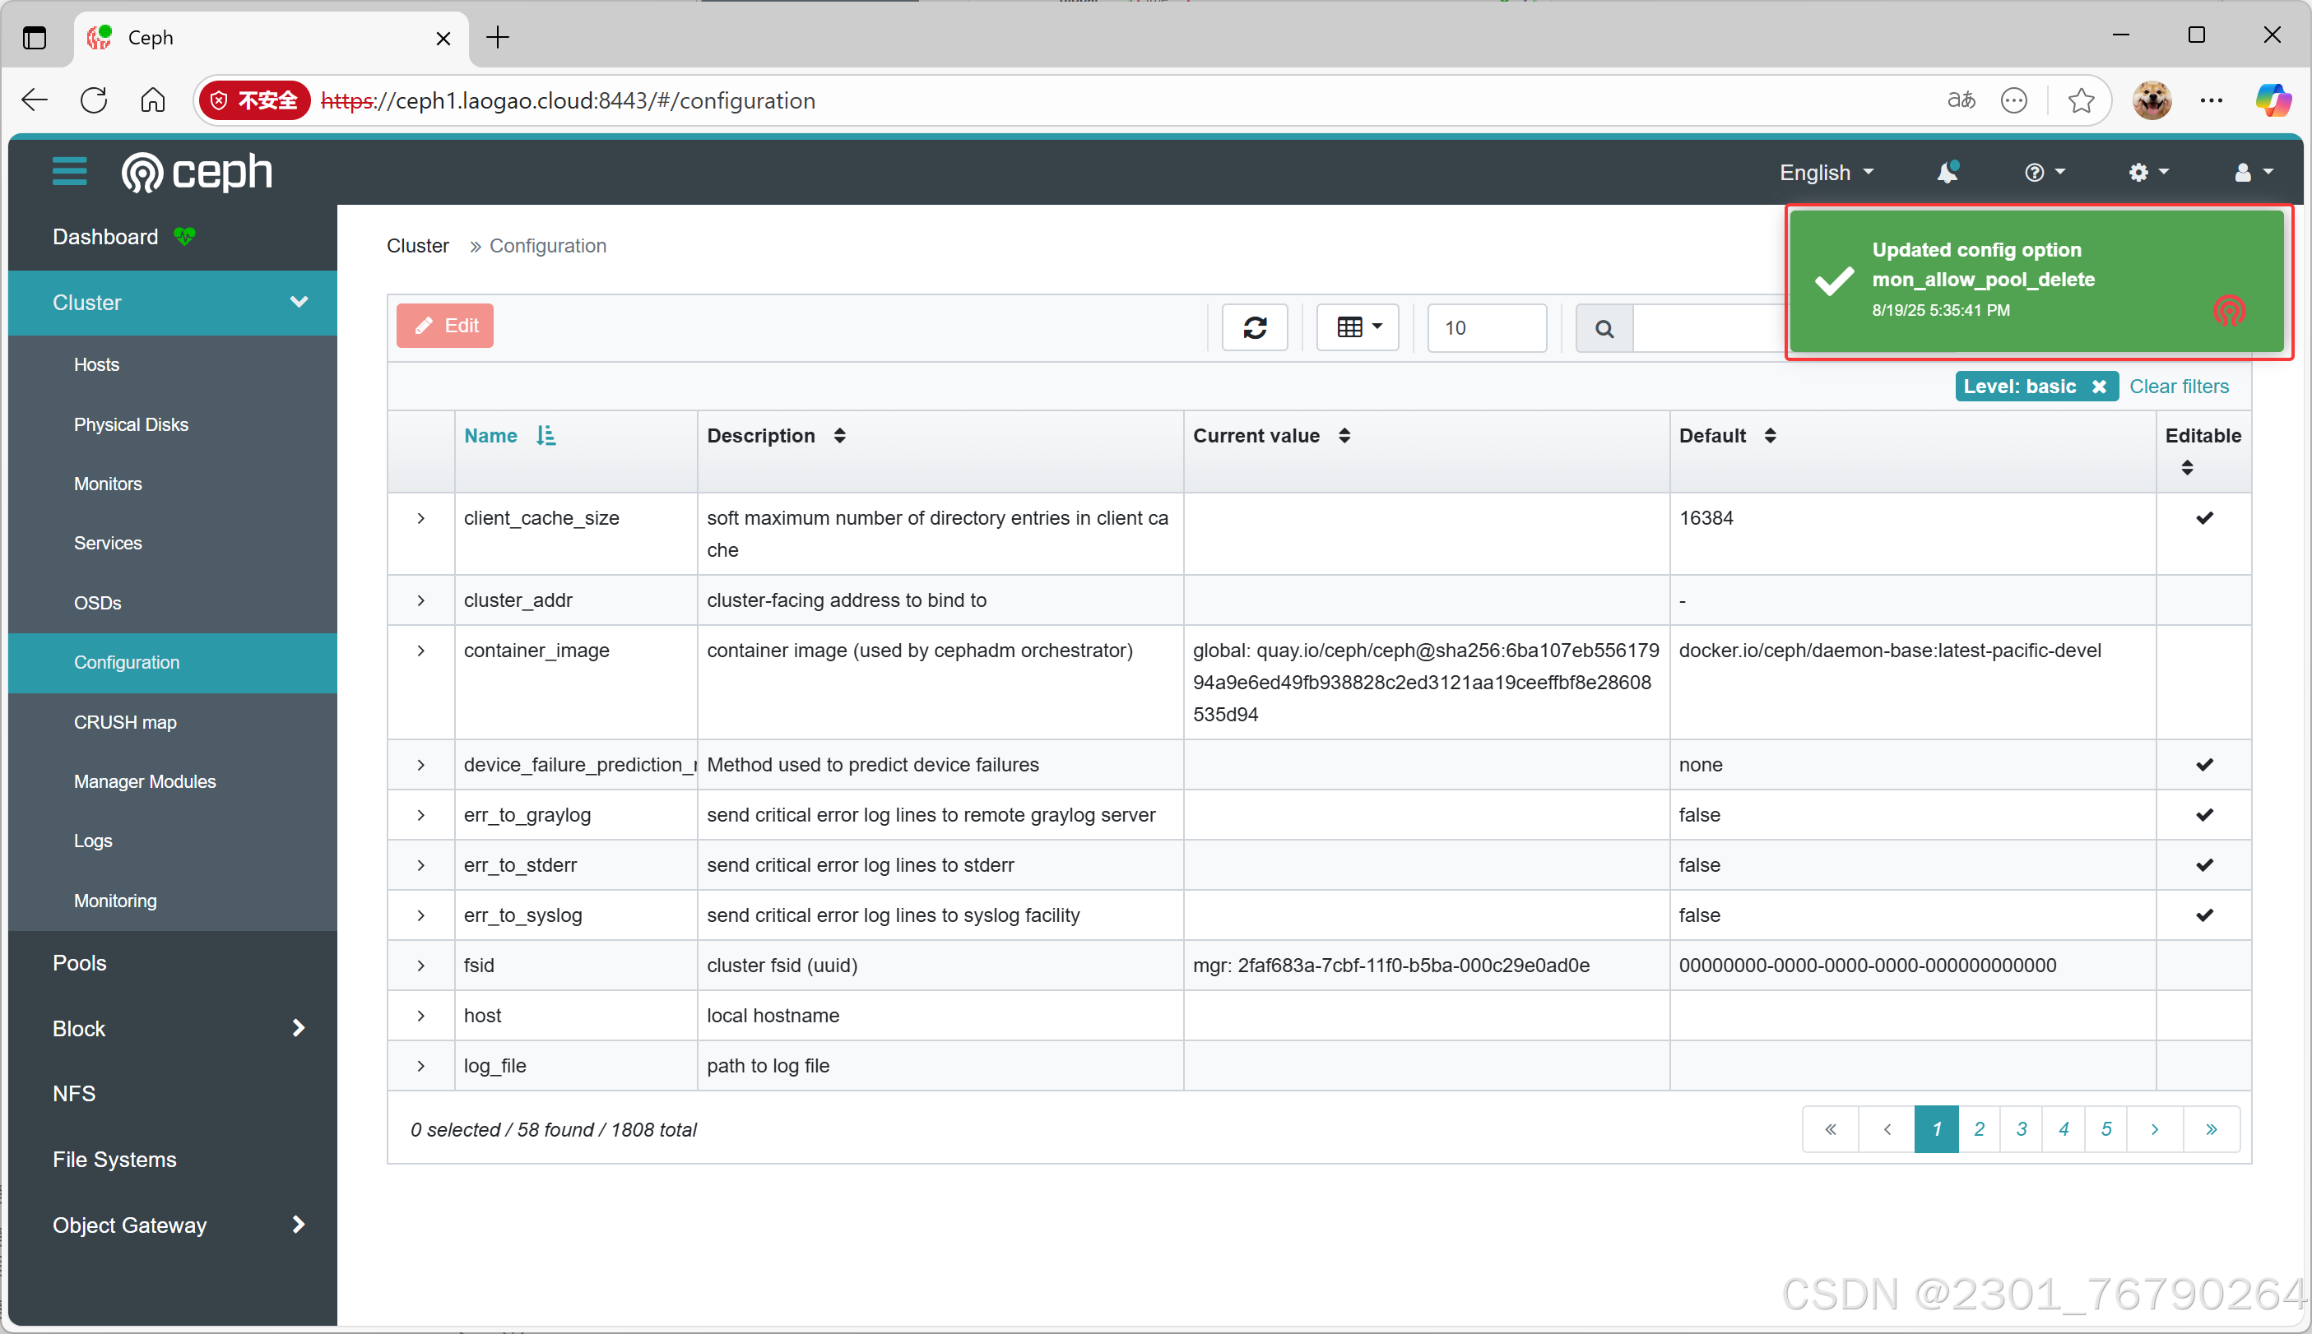2312x1334 pixels.
Task: Expand the client_cache_size row
Action: coord(420,519)
